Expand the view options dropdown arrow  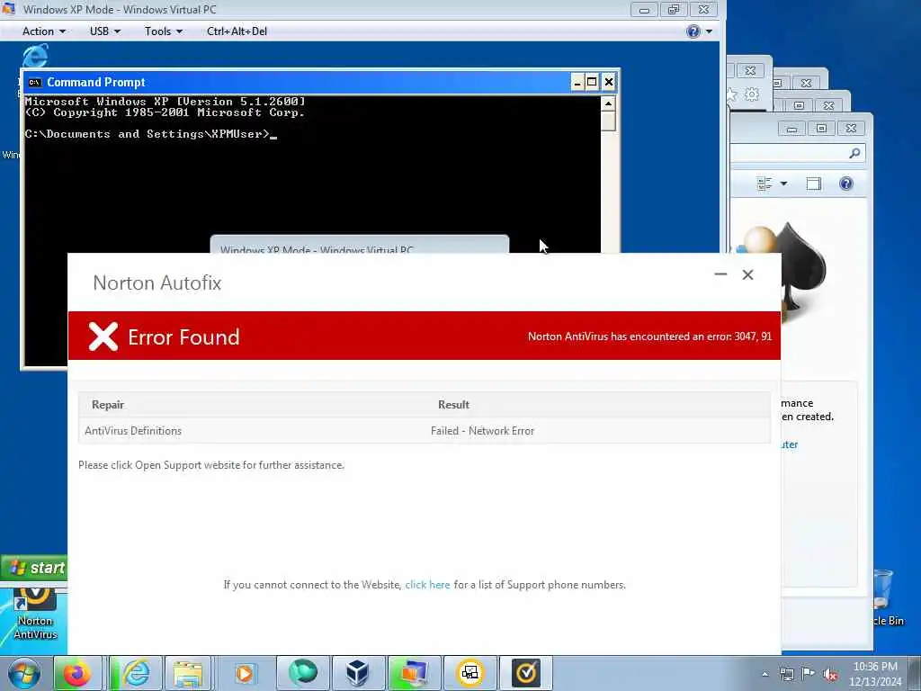783,184
